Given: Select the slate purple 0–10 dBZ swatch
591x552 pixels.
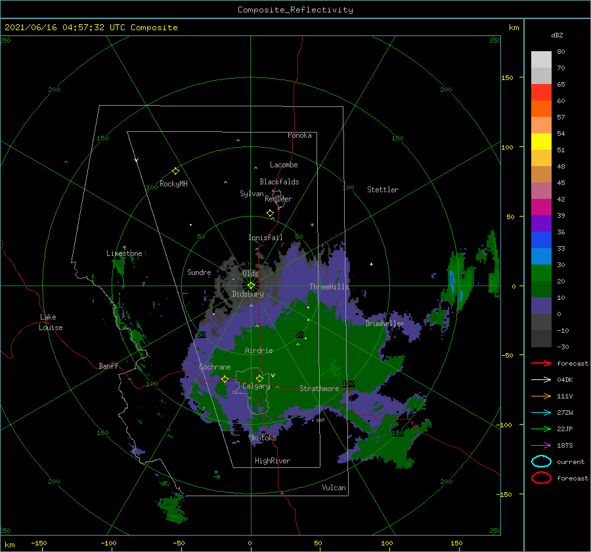Looking at the screenshot, I should pyautogui.click(x=541, y=306).
